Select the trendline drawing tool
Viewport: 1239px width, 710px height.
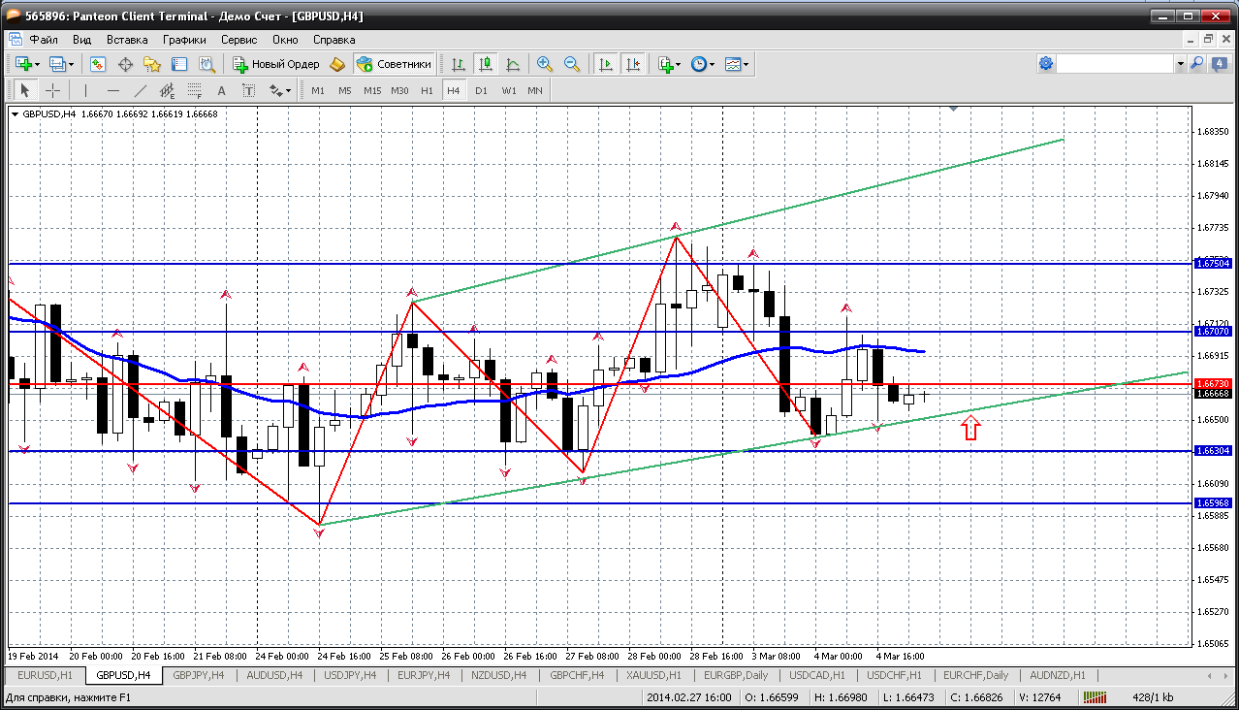(x=140, y=90)
